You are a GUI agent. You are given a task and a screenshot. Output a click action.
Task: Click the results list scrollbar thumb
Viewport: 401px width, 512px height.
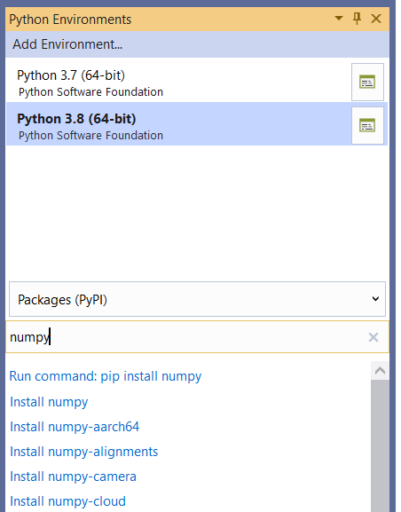click(380, 445)
